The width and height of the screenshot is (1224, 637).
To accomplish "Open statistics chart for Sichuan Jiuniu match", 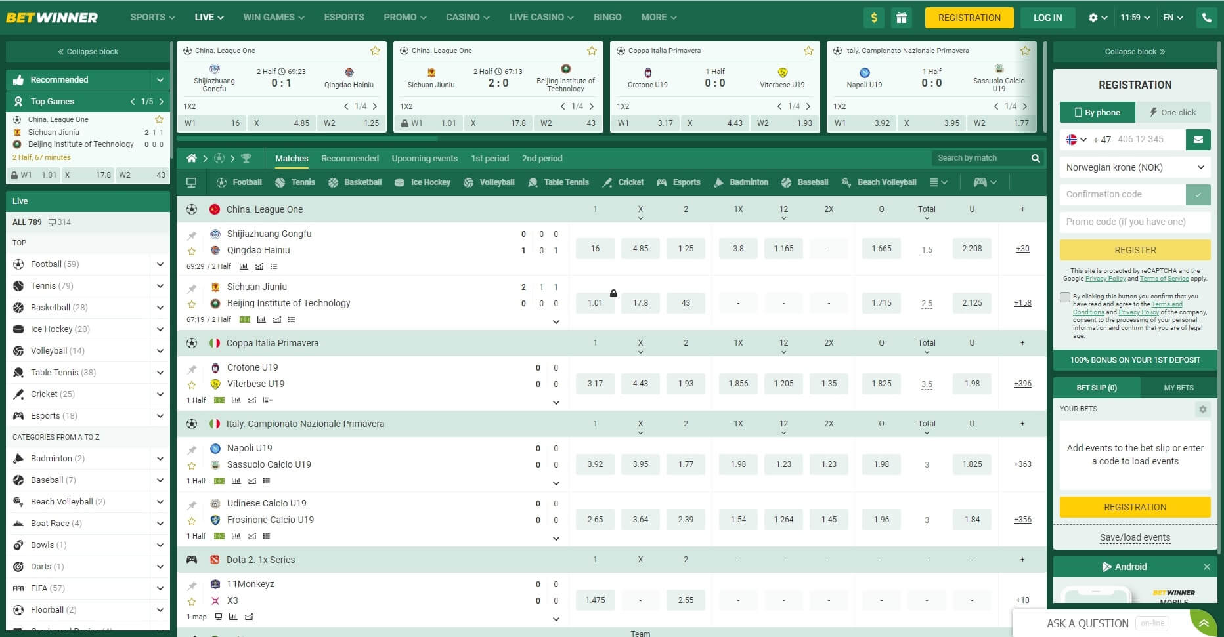I will [x=261, y=319].
